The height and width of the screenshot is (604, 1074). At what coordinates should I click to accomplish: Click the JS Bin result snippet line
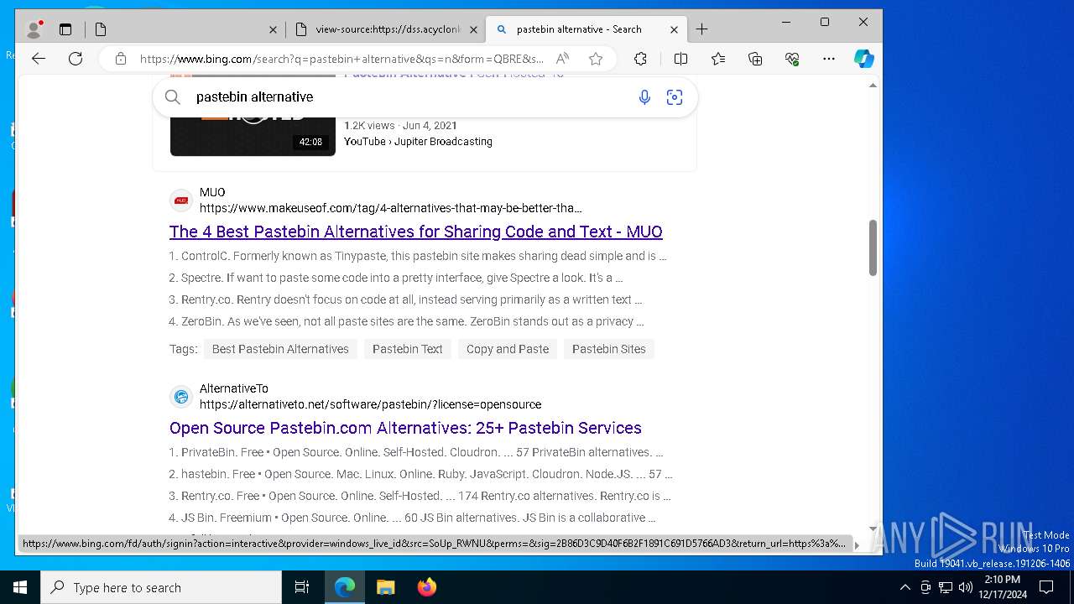point(412,518)
